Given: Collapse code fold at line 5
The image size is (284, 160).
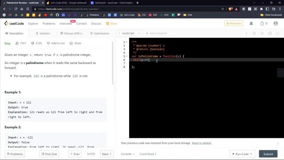Looking at the screenshot, I should 126,56.
